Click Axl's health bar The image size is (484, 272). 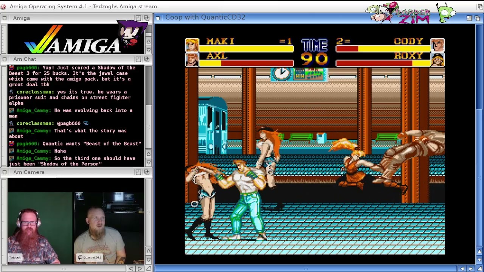point(247,63)
